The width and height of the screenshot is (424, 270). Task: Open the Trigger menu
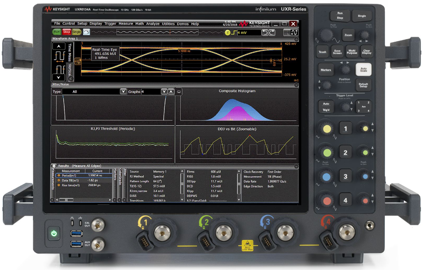(x=110, y=24)
